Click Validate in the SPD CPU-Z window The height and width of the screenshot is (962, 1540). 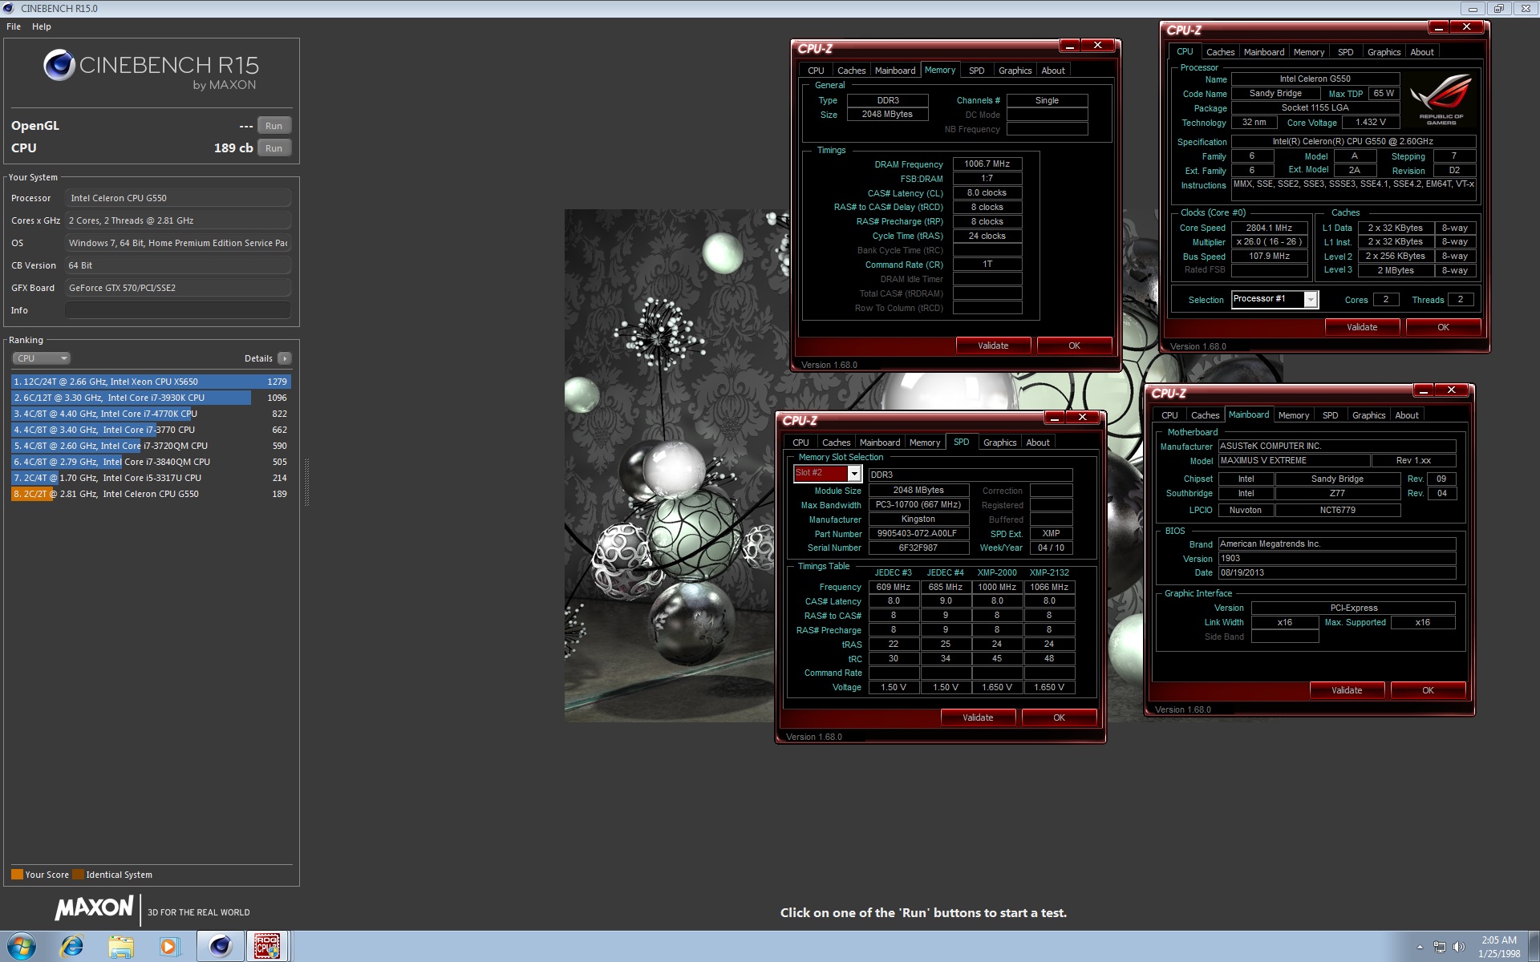(x=978, y=717)
